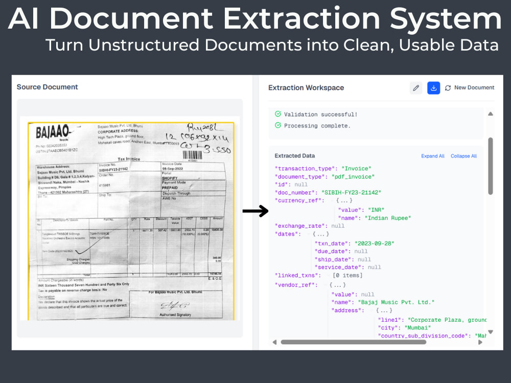This screenshot has width=511, height=383.
Task: Click the horizontal scrollbar right arrow
Action: coord(480,342)
